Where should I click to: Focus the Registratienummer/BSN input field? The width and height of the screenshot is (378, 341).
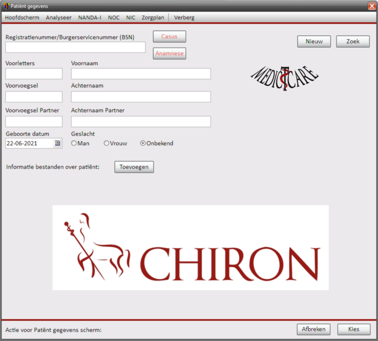pos(76,47)
